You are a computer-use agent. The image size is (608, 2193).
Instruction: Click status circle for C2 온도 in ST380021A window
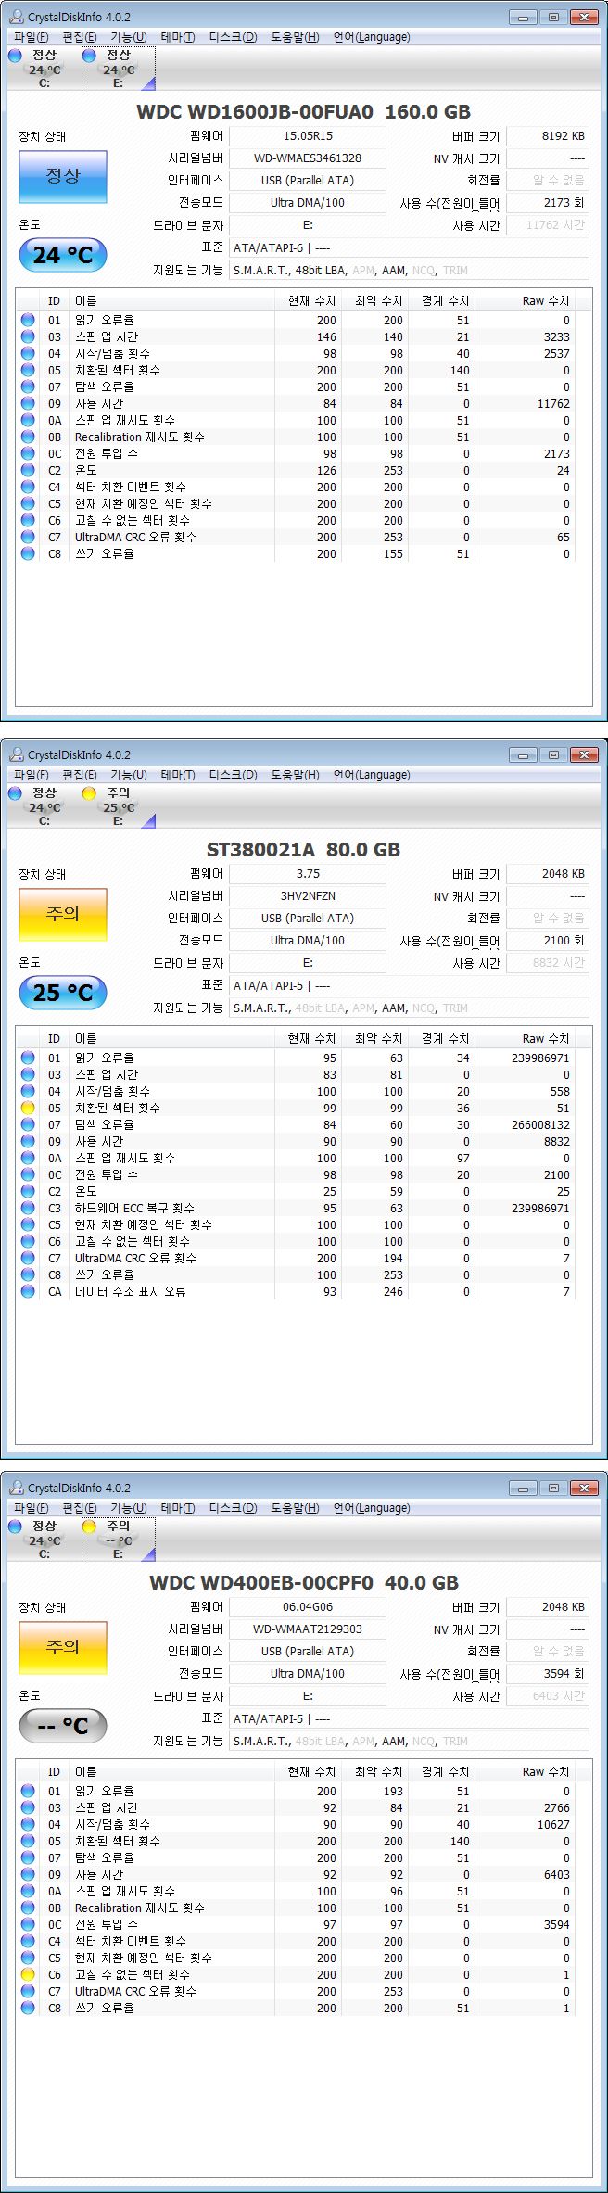(28, 1191)
